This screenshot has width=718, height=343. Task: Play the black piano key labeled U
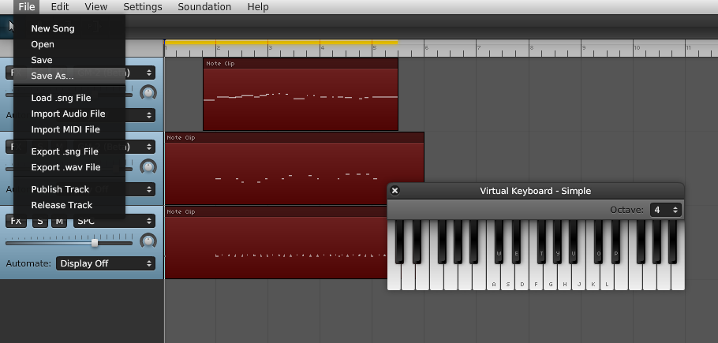click(x=573, y=242)
